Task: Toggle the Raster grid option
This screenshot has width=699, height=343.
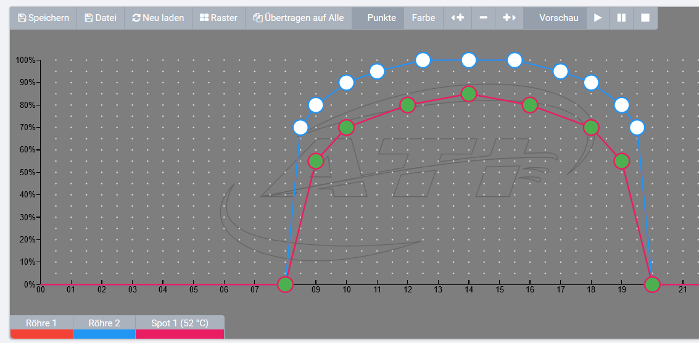Action: (218, 18)
